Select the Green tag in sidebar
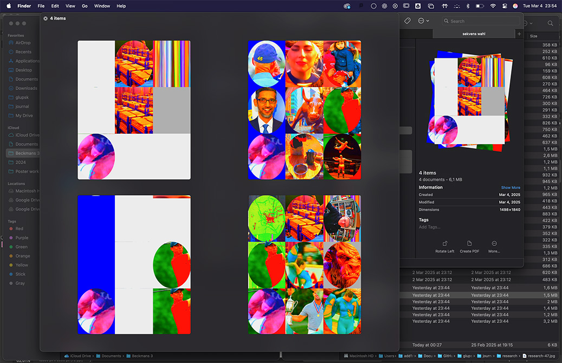Image resolution: width=562 pixels, height=363 pixels. pyautogui.click(x=21, y=247)
